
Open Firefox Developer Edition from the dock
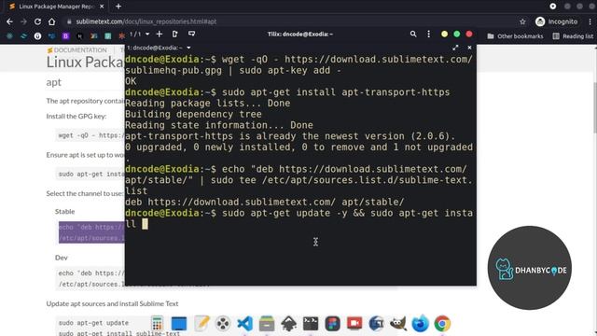[420, 324]
